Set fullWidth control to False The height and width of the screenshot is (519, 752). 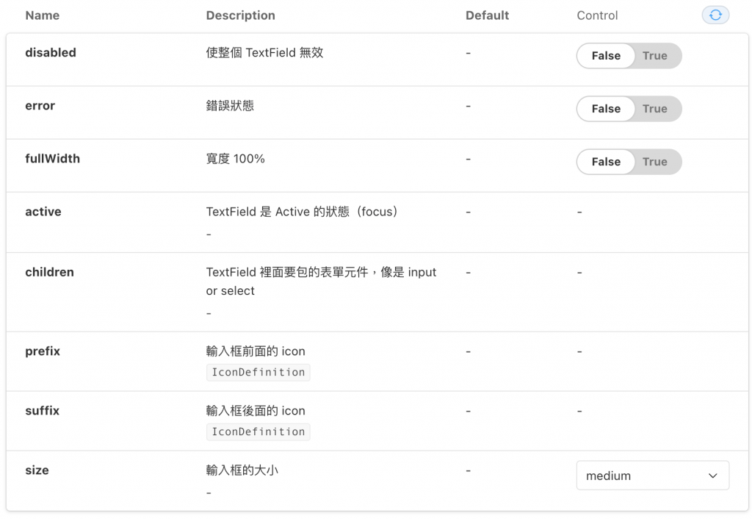pyautogui.click(x=606, y=162)
